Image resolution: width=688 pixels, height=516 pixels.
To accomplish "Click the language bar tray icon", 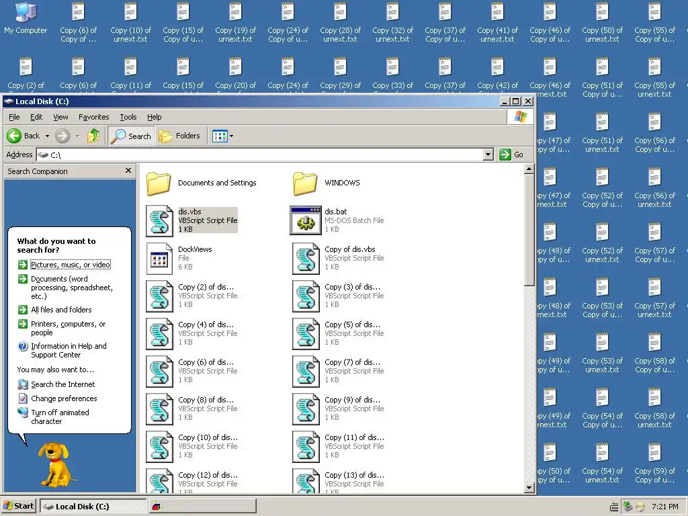I will coord(614,507).
